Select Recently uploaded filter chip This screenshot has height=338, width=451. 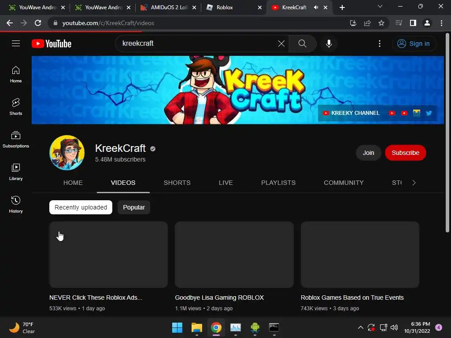pos(81,207)
